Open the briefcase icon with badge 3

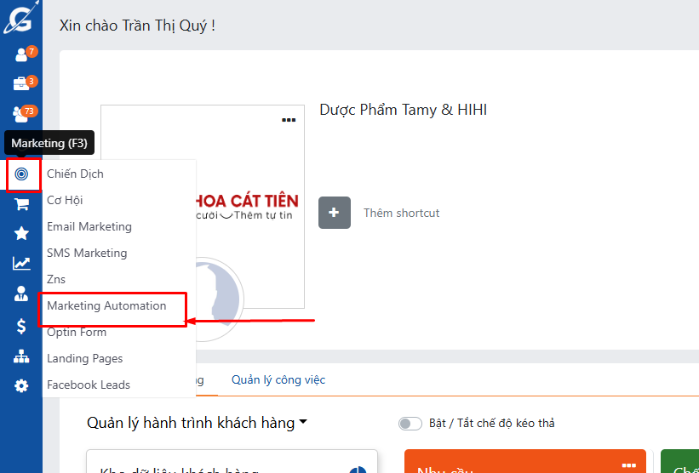click(21, 83)
